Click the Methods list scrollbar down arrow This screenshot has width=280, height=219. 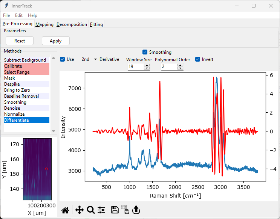pyautogui.click(x=54, y=131)
